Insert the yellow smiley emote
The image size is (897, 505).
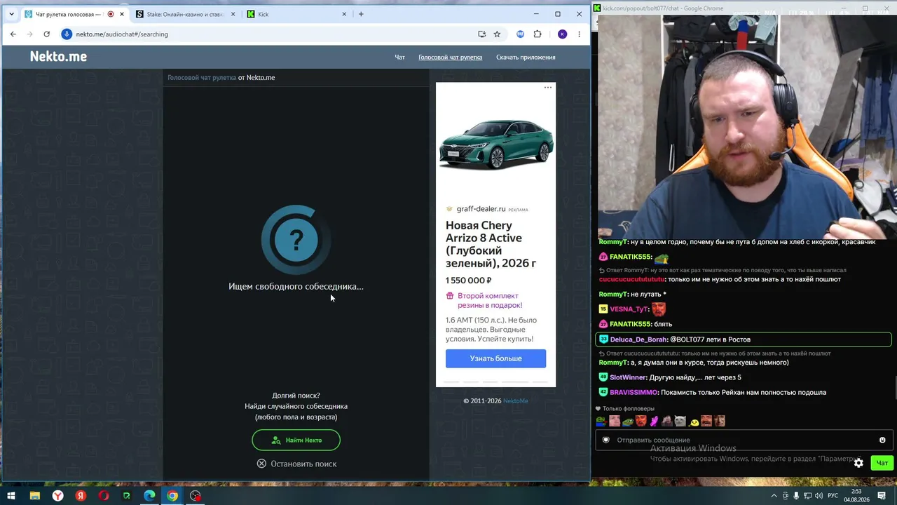(x=693, y=422)
